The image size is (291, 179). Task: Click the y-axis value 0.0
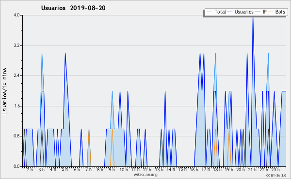[16, 166]
